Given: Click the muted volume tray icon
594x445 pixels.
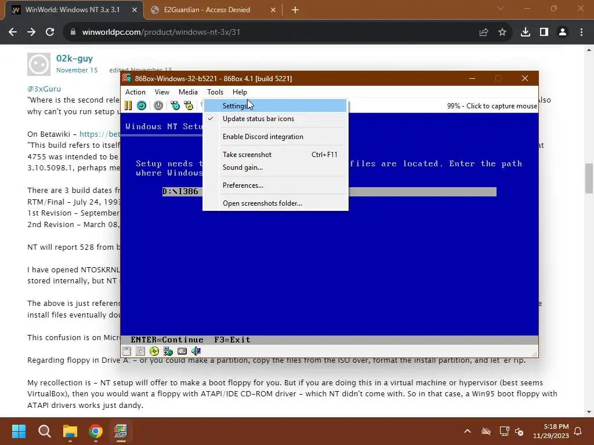Looking at the screenshot, I should point(519,431).
